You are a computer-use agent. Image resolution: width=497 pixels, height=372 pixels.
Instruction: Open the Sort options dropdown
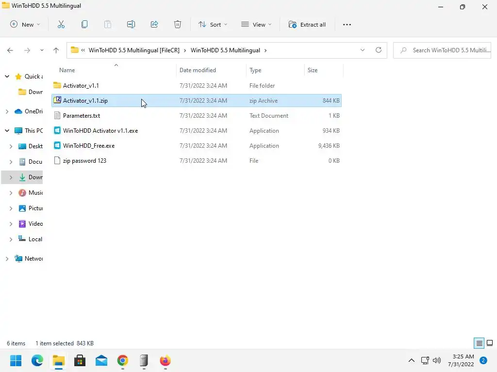(x=213, y=24)
